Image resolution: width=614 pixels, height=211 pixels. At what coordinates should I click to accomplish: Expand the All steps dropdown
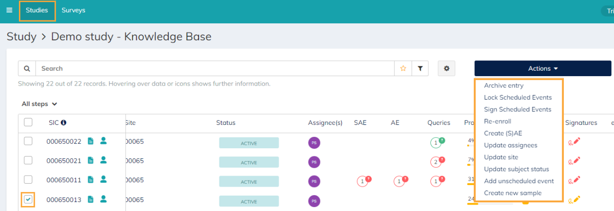39,104
